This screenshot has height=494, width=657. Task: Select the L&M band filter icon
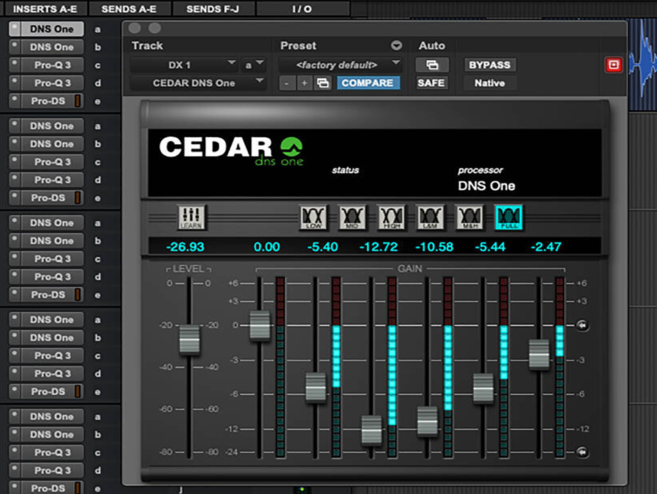pyautogui.click(x=430, y=217)
